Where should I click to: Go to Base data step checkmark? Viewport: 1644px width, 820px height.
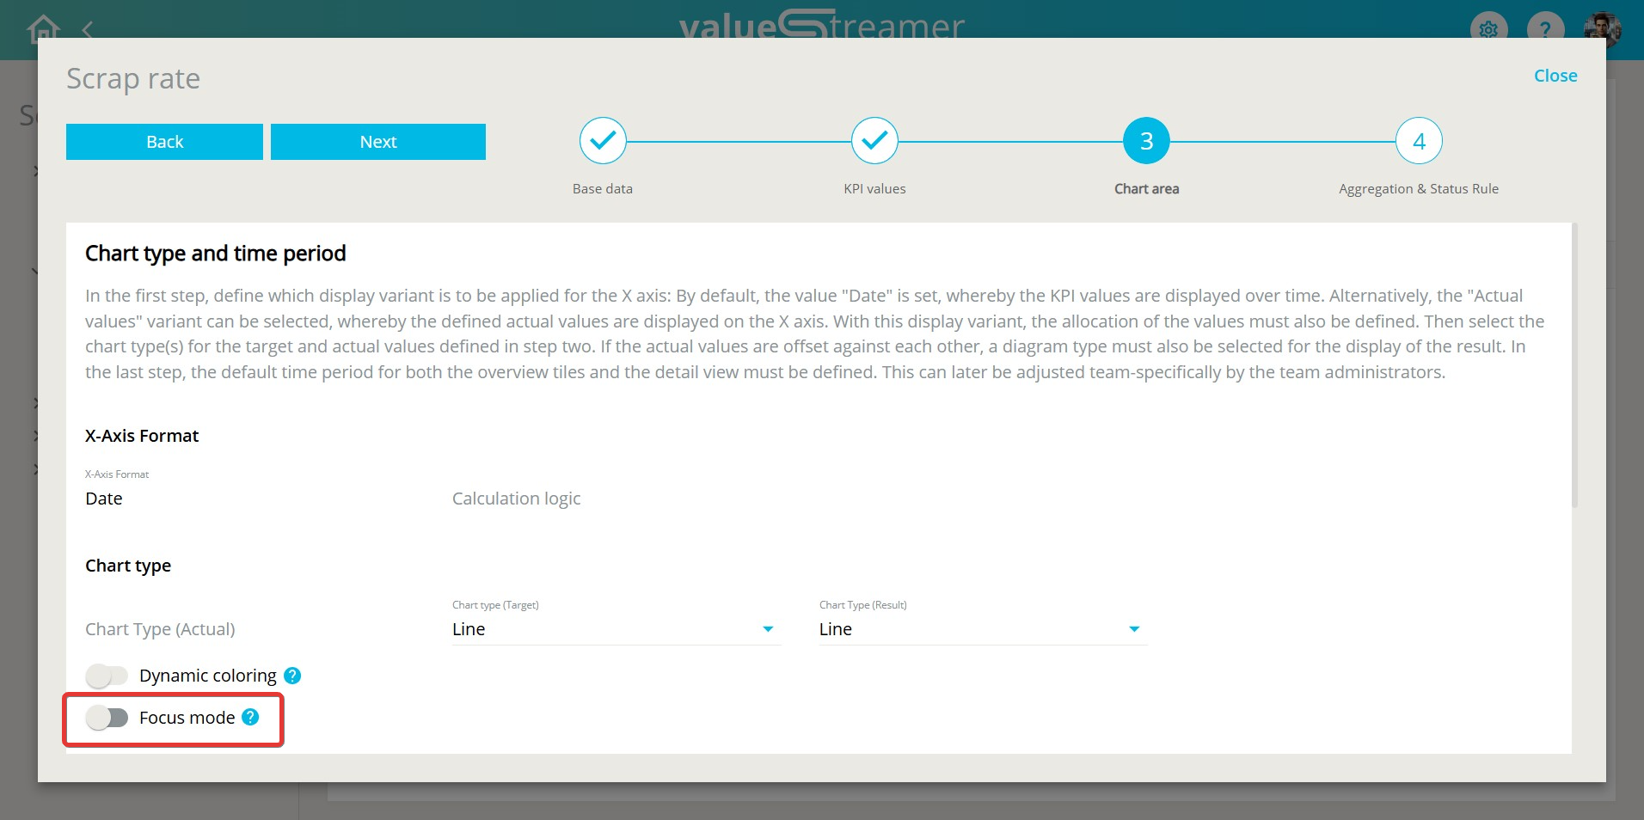click(x=603, y=141)
